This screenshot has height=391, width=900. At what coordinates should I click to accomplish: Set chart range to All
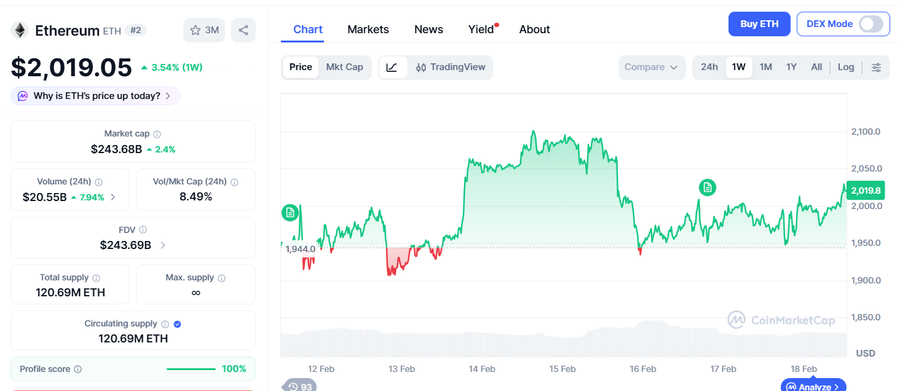(x=816, y=67)
